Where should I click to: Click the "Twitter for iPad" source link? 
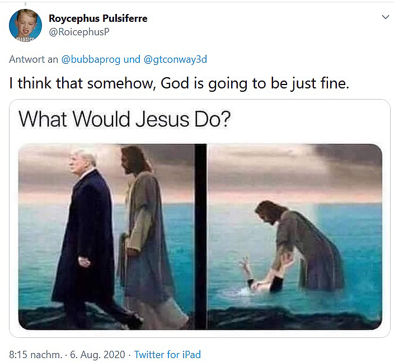167,354
